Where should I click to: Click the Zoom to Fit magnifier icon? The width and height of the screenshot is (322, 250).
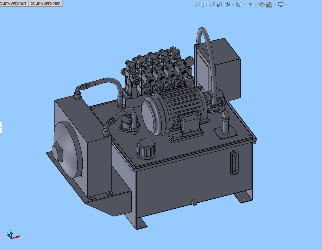197,5
